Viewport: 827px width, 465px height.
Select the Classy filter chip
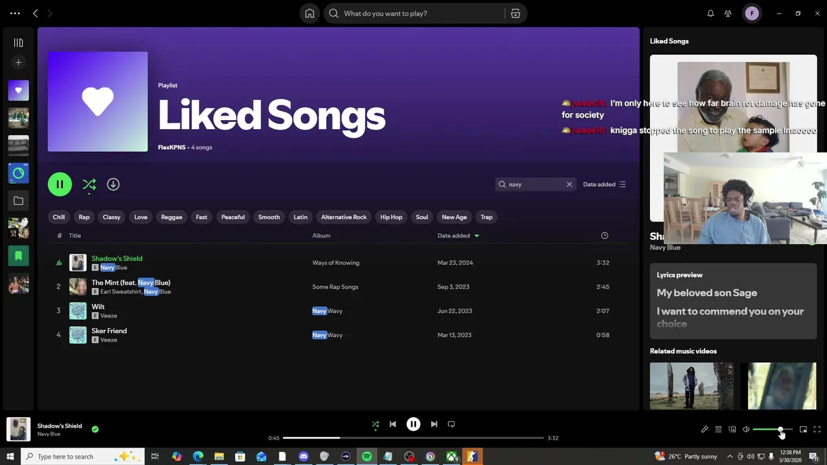point(112,217)
